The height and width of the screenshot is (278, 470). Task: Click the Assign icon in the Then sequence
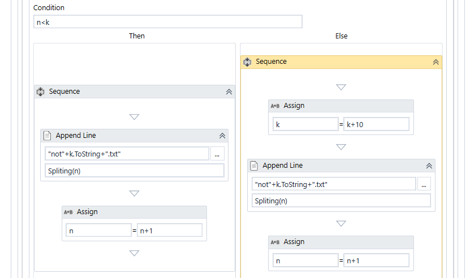(x=68, y=212)
